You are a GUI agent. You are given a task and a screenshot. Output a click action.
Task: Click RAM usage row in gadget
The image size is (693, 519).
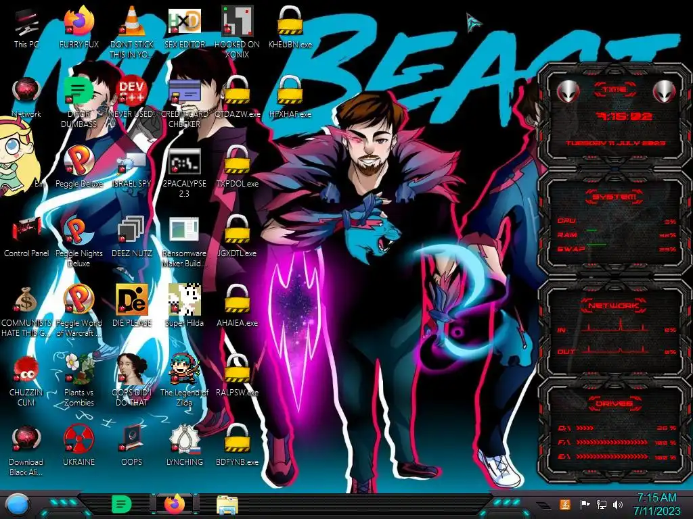click(617, 234)
